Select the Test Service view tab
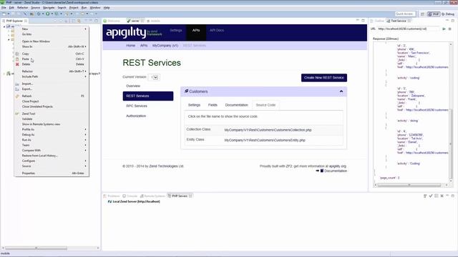 tap(399, 21)
